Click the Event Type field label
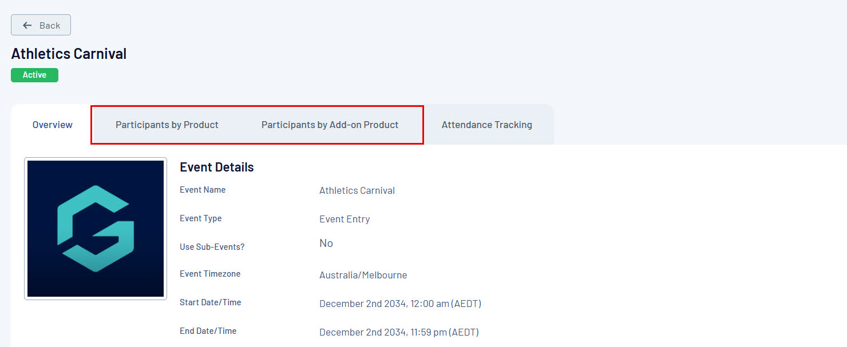Image resolution: width=847 pixels, height=347 pixels. 200,218
